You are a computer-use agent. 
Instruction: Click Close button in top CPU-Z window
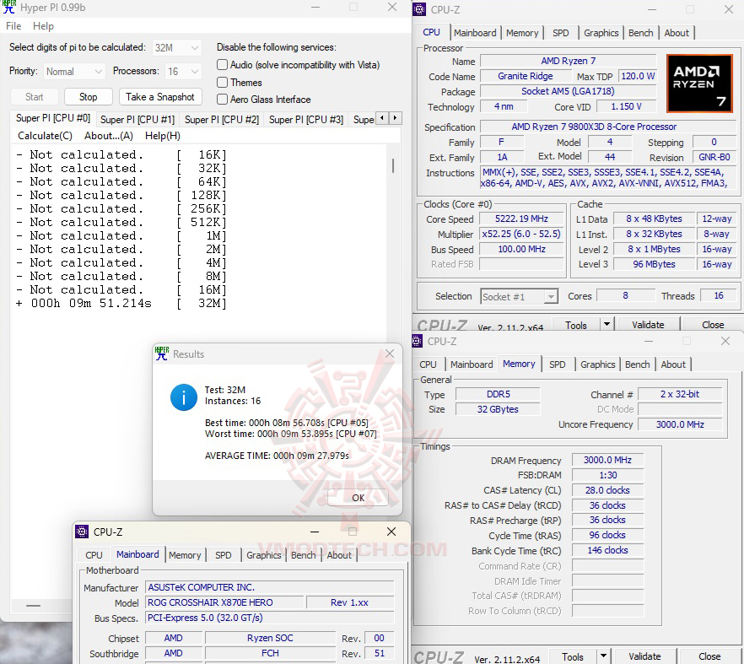click(713, 325)
